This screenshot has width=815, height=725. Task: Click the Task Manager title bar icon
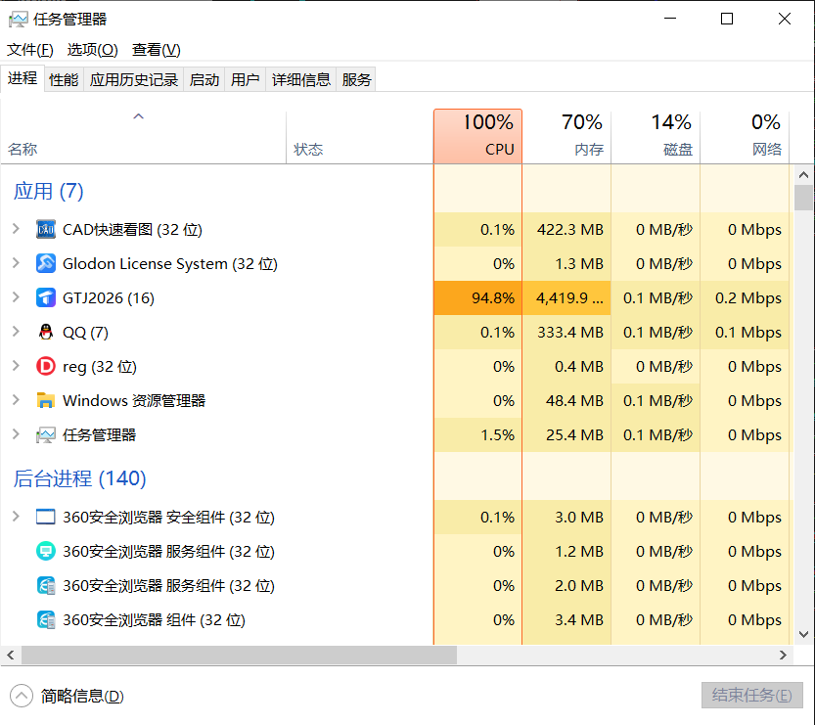[19, 20]
